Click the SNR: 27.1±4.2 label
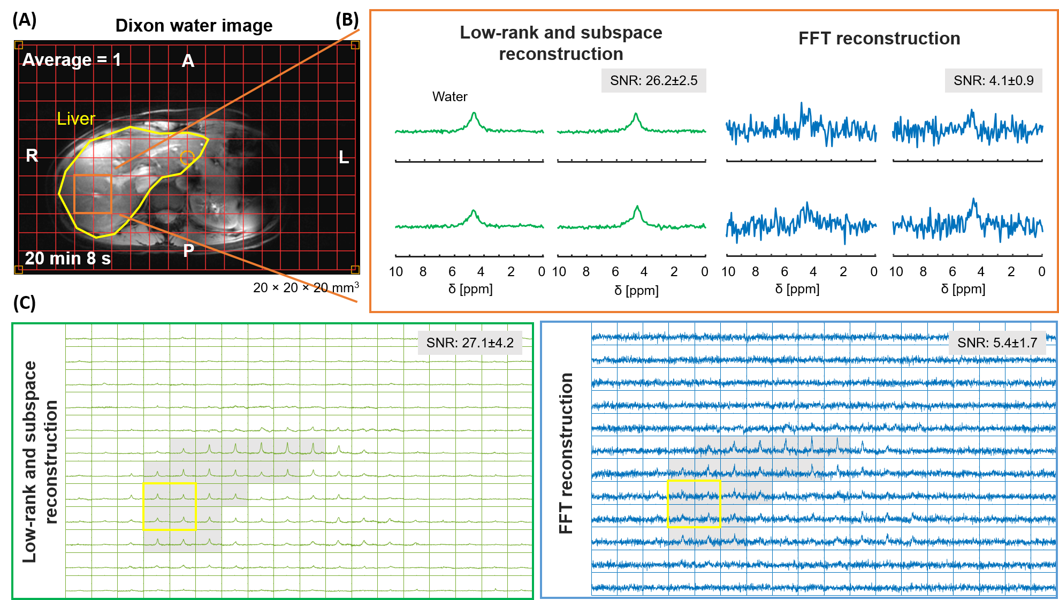Screen dimensions: 1059x600 470,343
